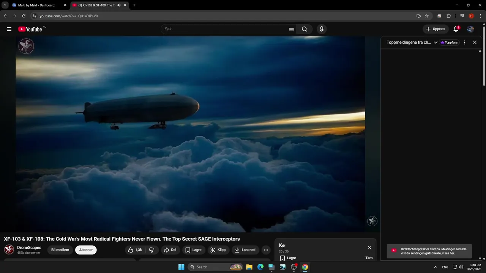The image size is (486, 273).
Task: Like the video with thumbs up
Action: click(135, 250)
